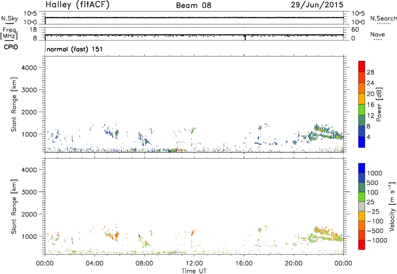Click 'Slant Range [km]' label of velocity panel

[x=14, y=206]
